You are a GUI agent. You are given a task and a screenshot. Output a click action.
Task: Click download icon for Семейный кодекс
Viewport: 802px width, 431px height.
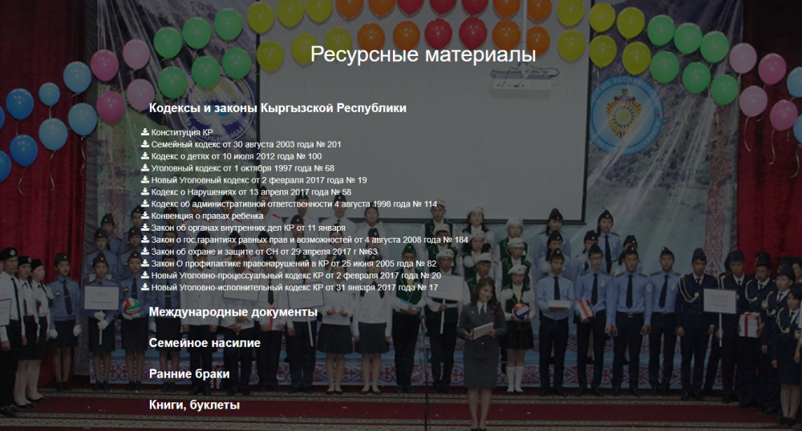click(x=145, y=144)
